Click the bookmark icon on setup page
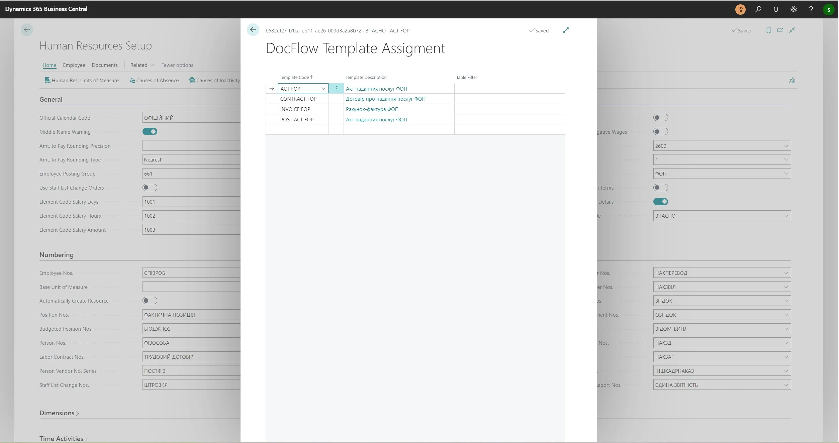This screenshot has height=443, width=839. click(768, 30)
